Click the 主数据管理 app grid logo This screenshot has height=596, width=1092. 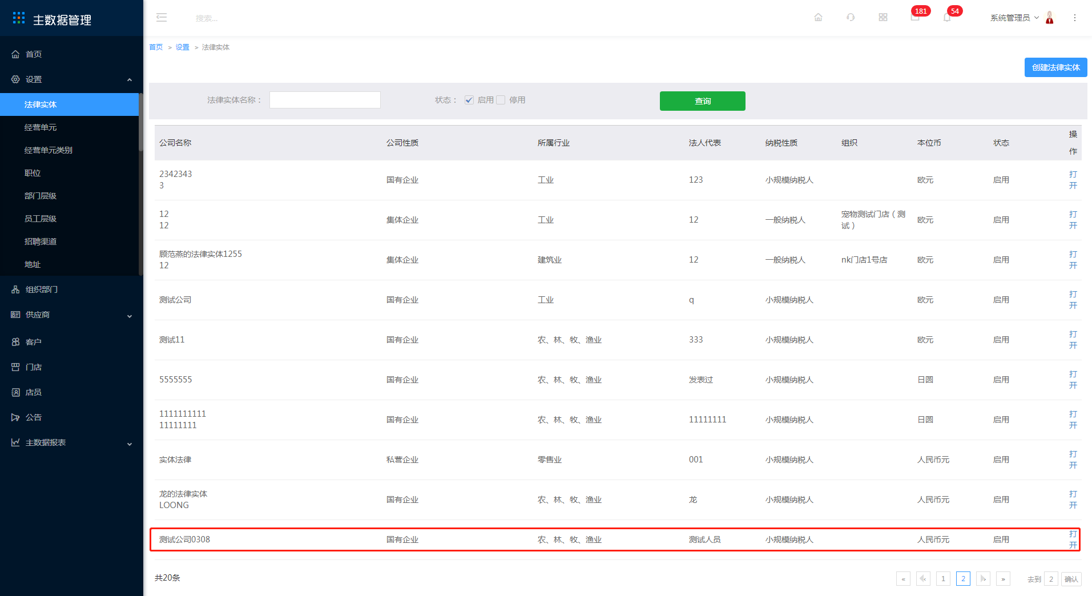click(x=19, y=18)
